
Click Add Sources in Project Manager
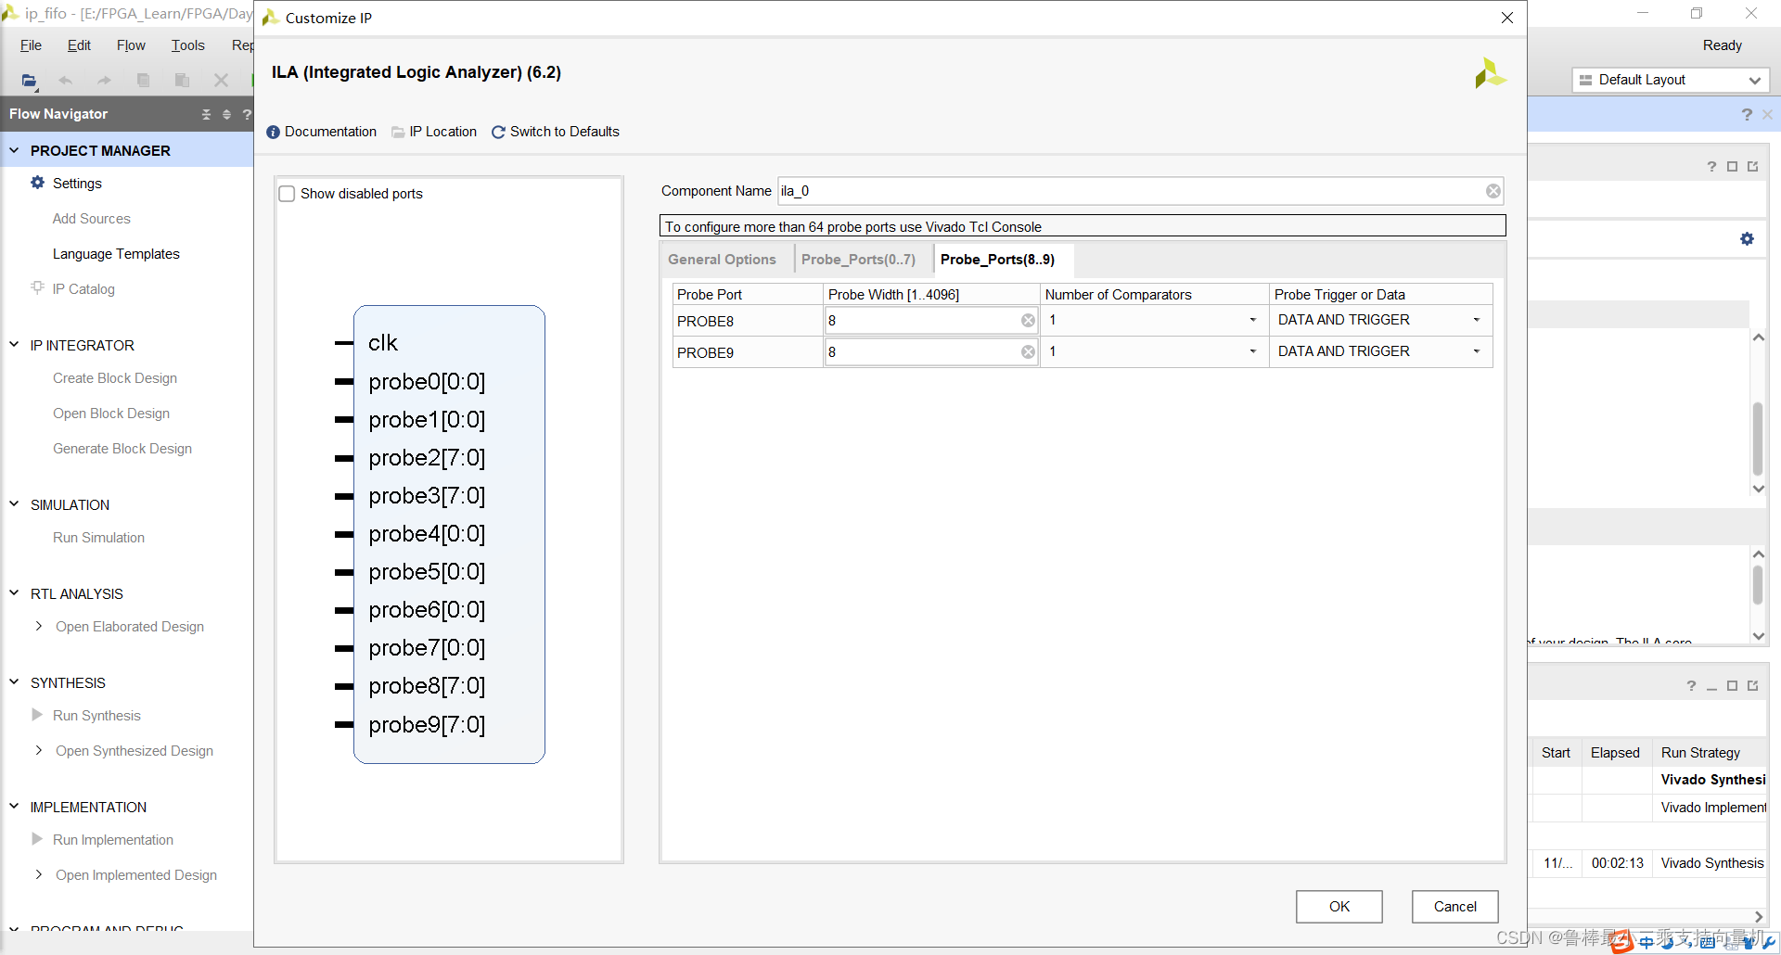click(x=91, y=219)
